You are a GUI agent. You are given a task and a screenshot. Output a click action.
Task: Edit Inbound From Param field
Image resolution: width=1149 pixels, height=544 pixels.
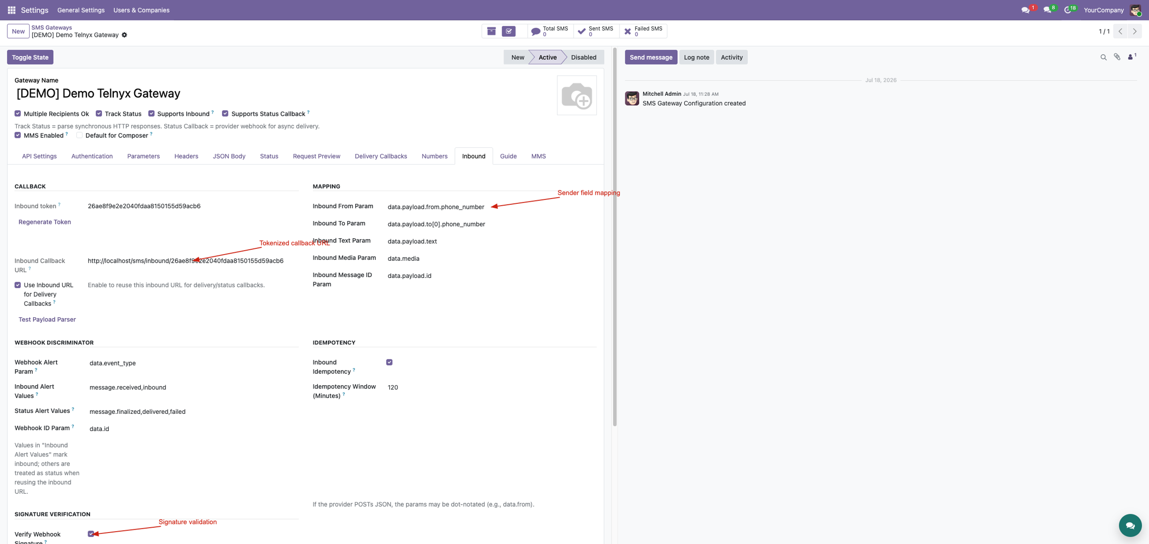[x=492, y=207]
